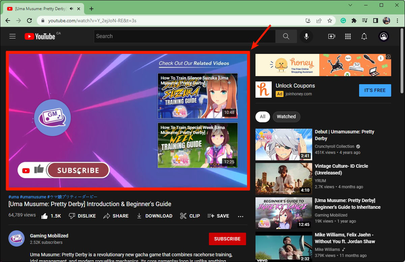The image size is (405, 262).
Task: Open more actions three-dot menu
Action: coord(241,216)
